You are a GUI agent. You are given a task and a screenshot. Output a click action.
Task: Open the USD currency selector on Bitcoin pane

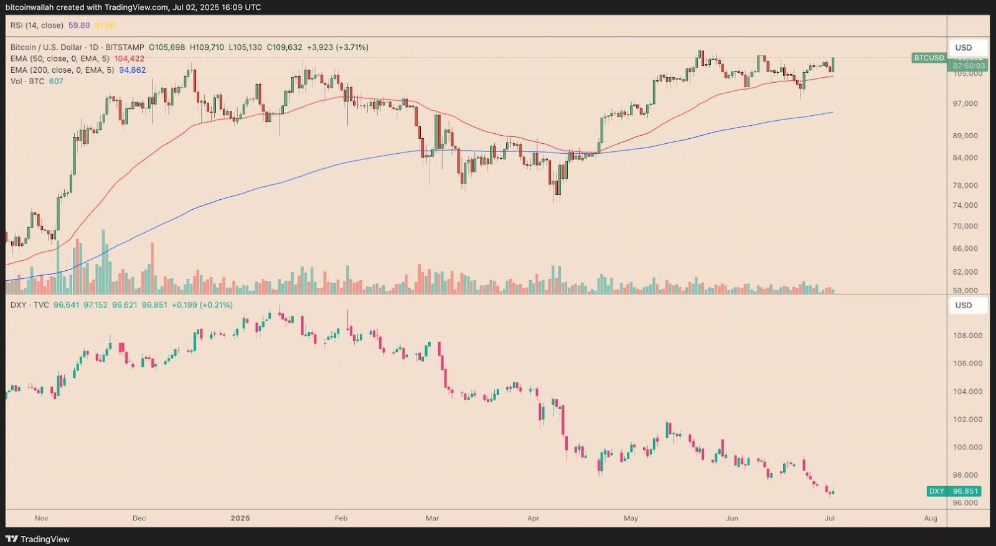[968, 48]
